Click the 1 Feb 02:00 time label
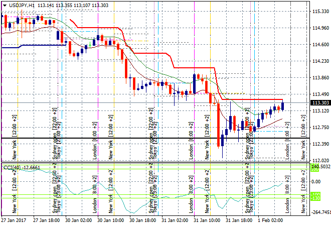The image size is (331, 226). 271,220
